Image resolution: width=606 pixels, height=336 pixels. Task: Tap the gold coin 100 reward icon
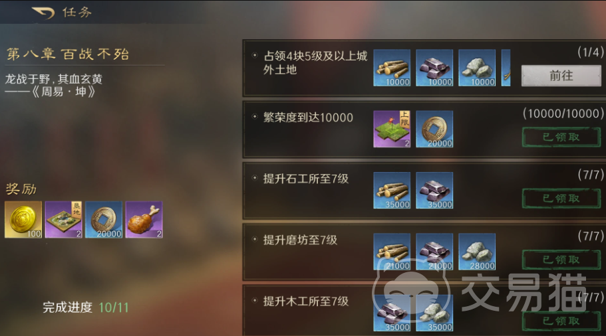23,220
